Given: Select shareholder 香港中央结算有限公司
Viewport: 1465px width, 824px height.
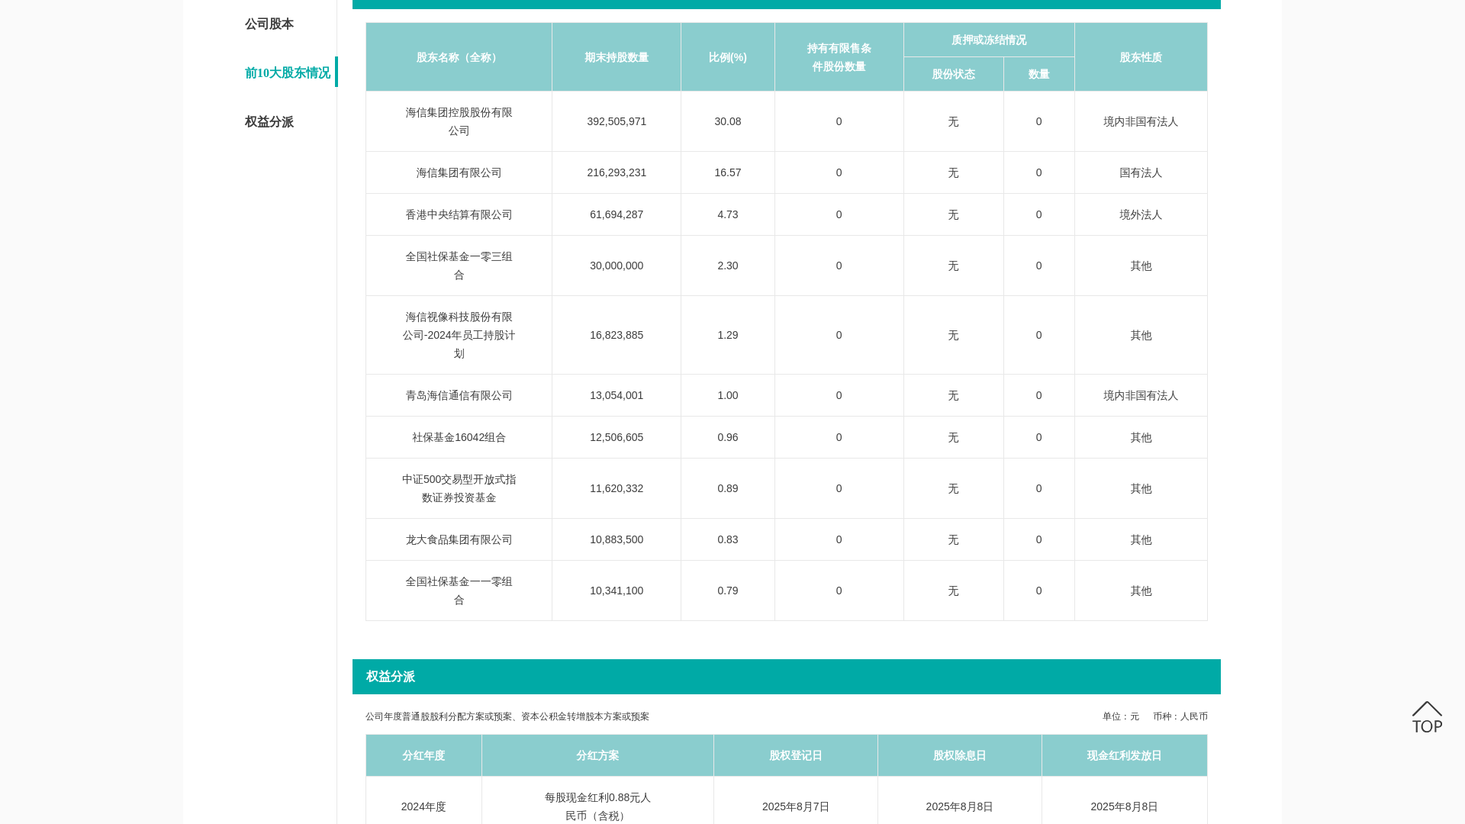Looking at the screenshot, I should click(459, 214).
